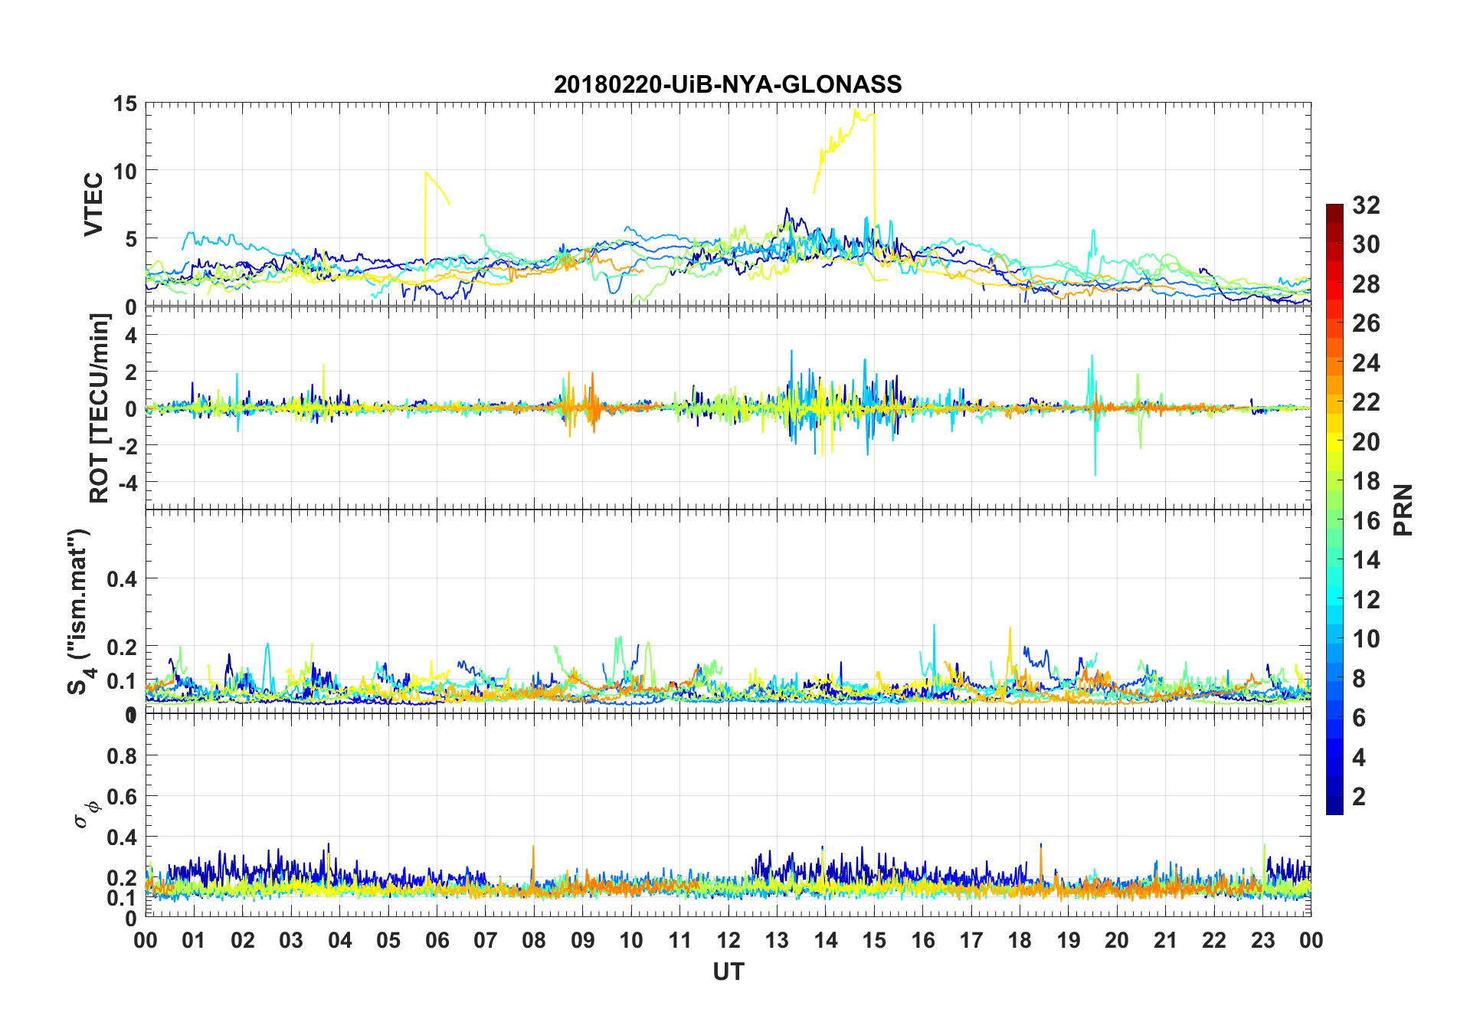Select the VTEC y-axis label
Screen dimensions: 1457x1019
93,205
